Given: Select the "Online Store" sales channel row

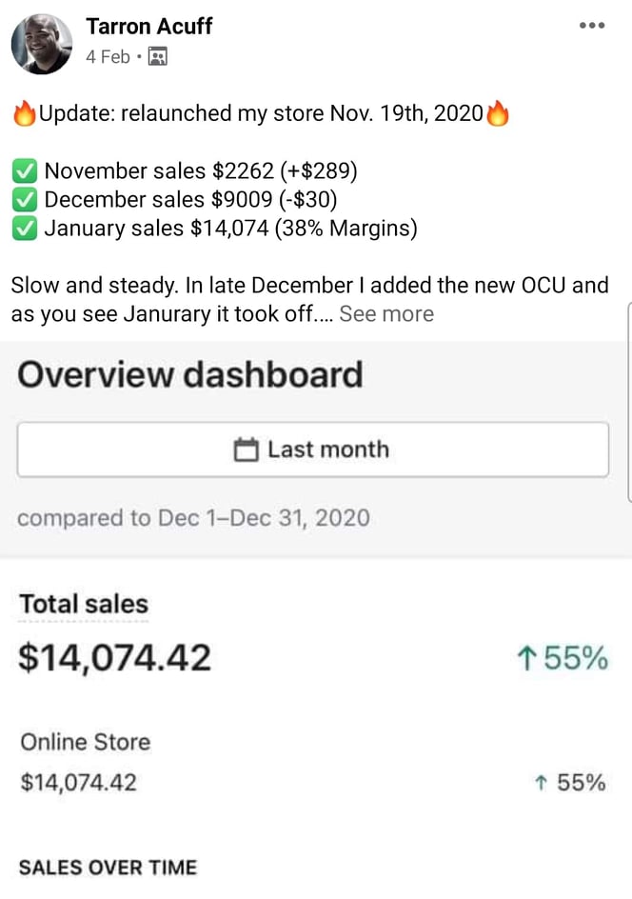Looking at the screenshot, I should click(86, 742).
